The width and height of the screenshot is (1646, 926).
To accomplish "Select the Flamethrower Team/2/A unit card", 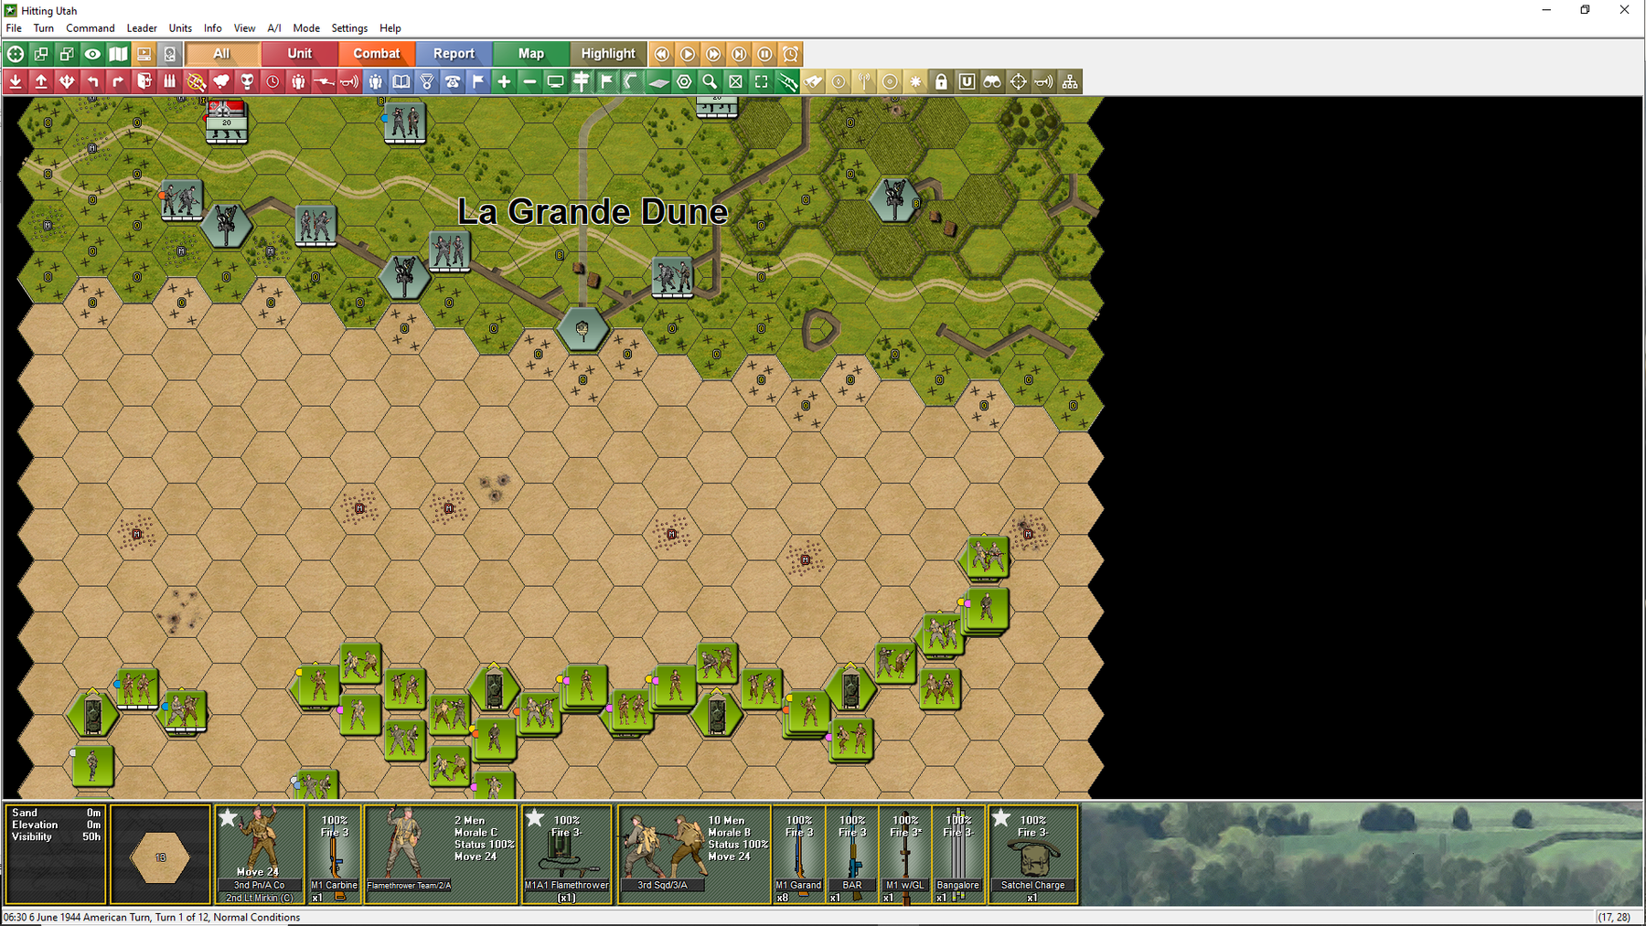I will (x=441, y=854).
